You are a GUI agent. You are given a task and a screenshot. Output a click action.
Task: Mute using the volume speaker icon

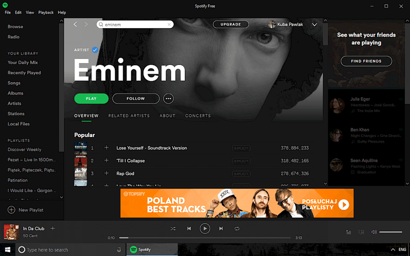point(374,232)
